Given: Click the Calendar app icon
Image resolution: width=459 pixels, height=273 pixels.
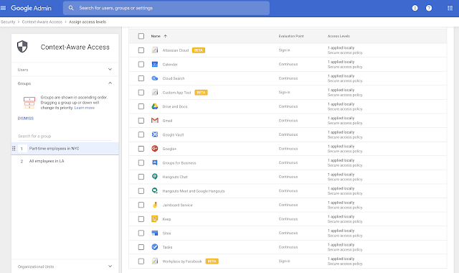Looking at the screenshot, I should point(155,64).
